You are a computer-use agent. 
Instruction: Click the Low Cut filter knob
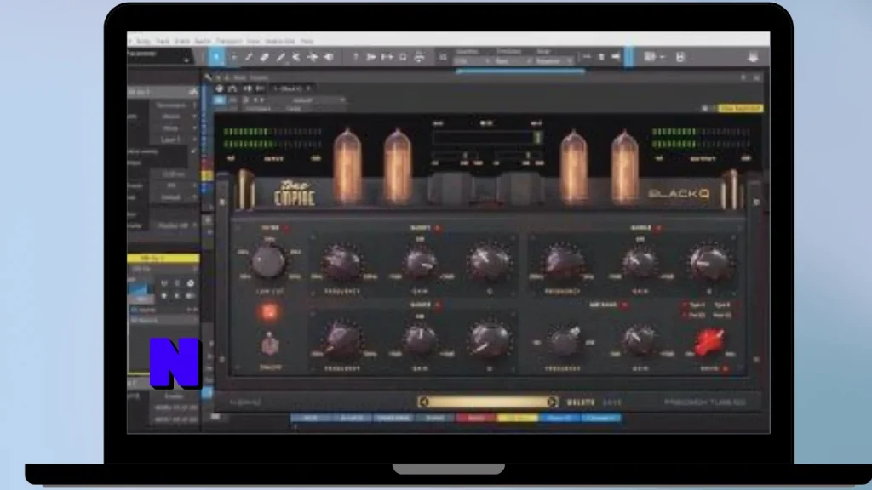click(x=268, y=260)
